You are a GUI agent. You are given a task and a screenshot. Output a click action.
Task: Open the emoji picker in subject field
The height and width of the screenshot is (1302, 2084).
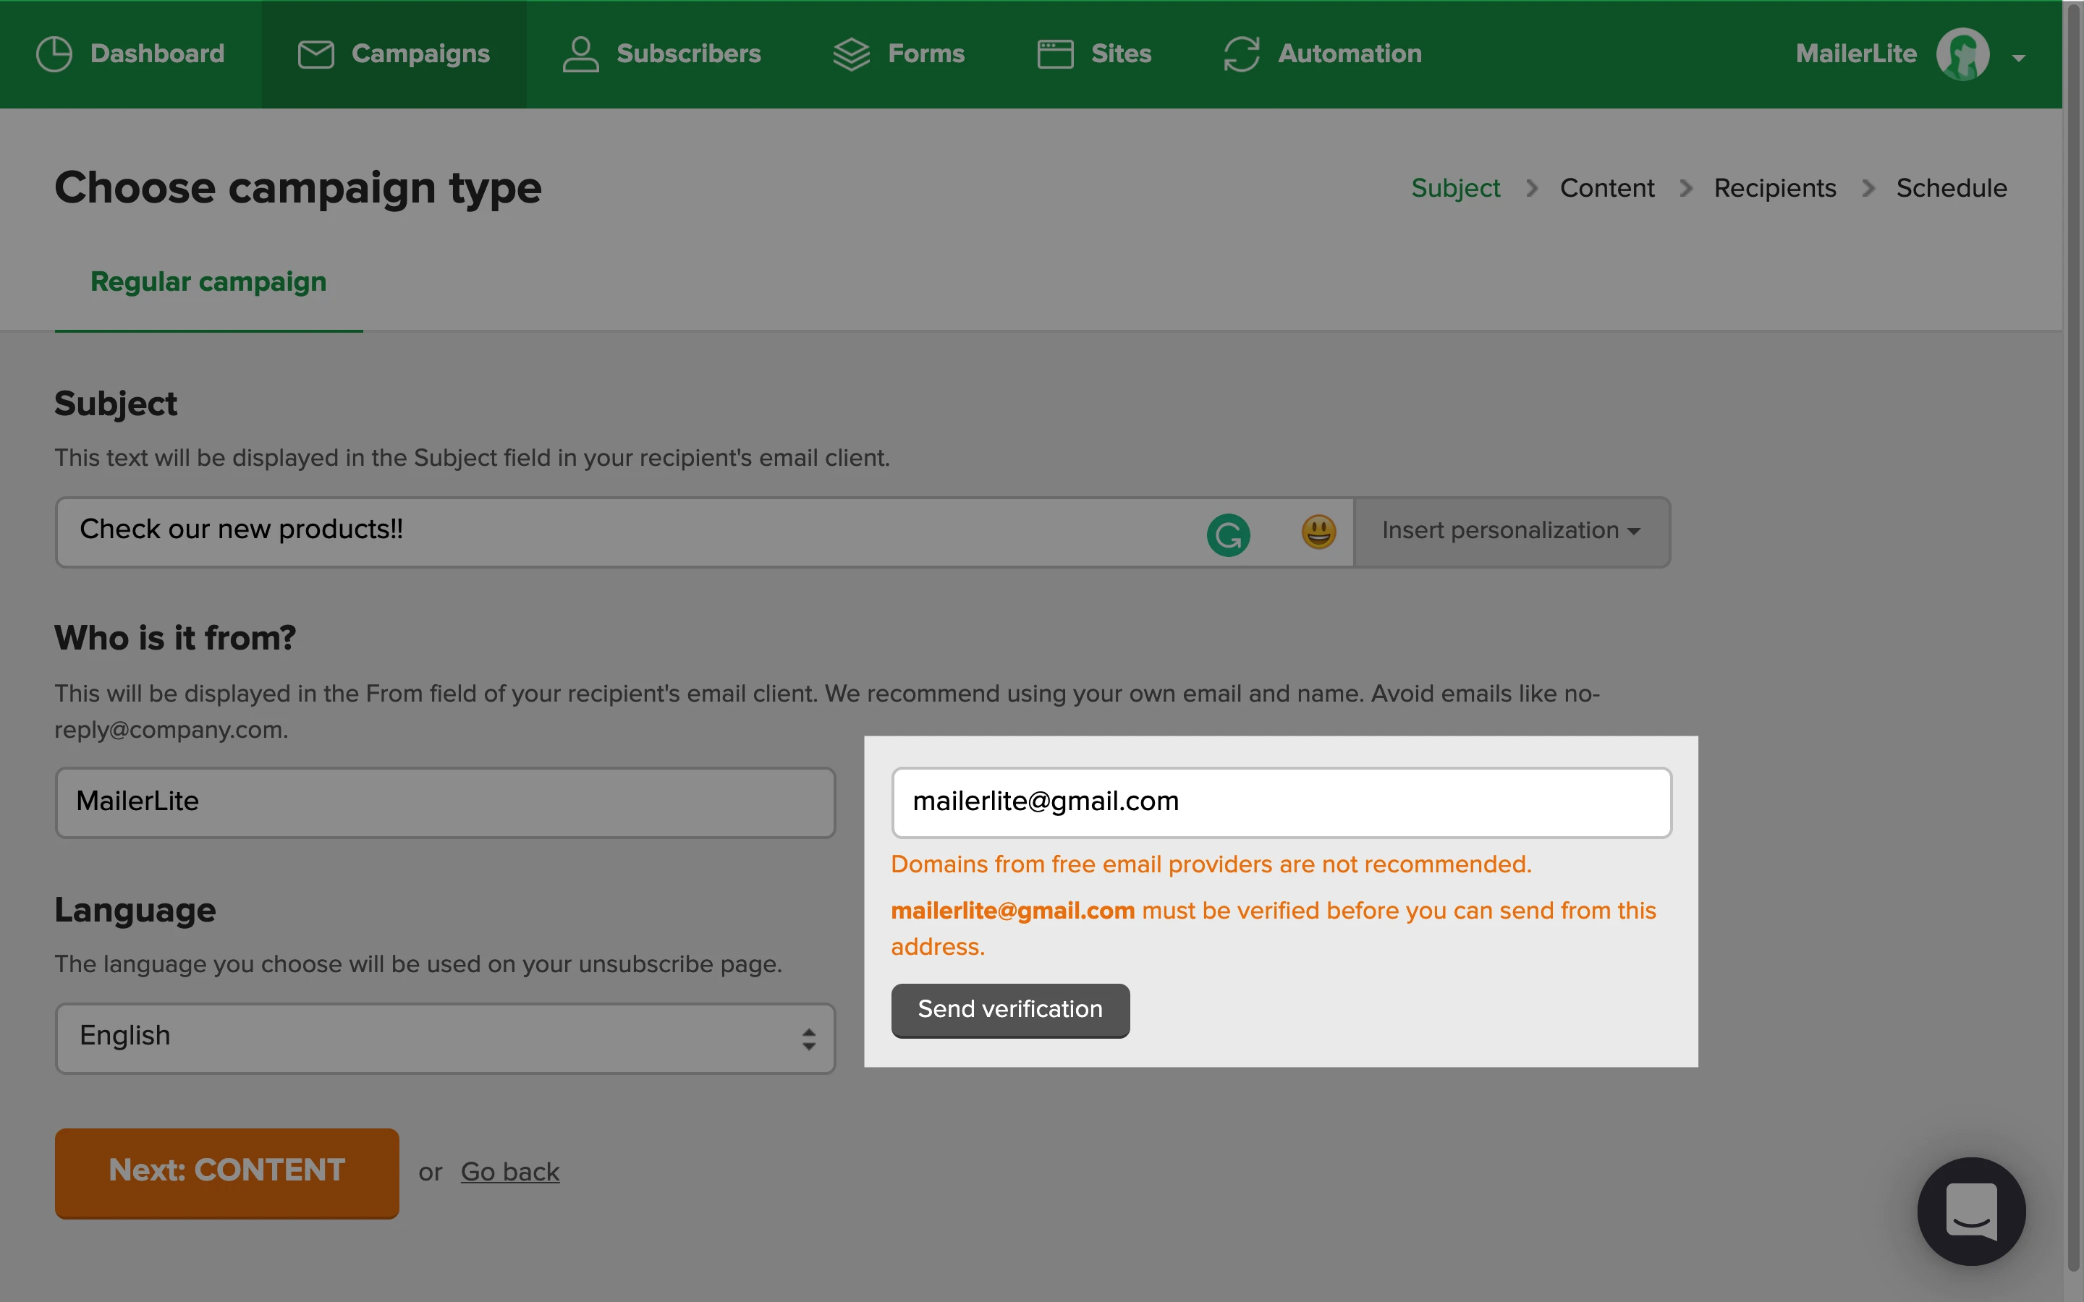tap(1318, 532)
